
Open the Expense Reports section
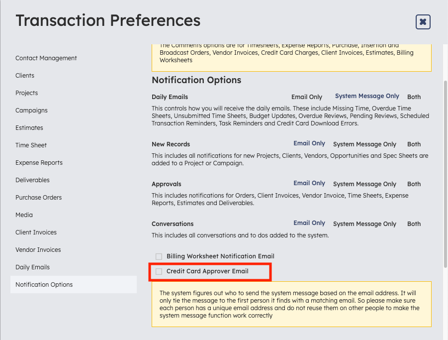pos(39,163)
